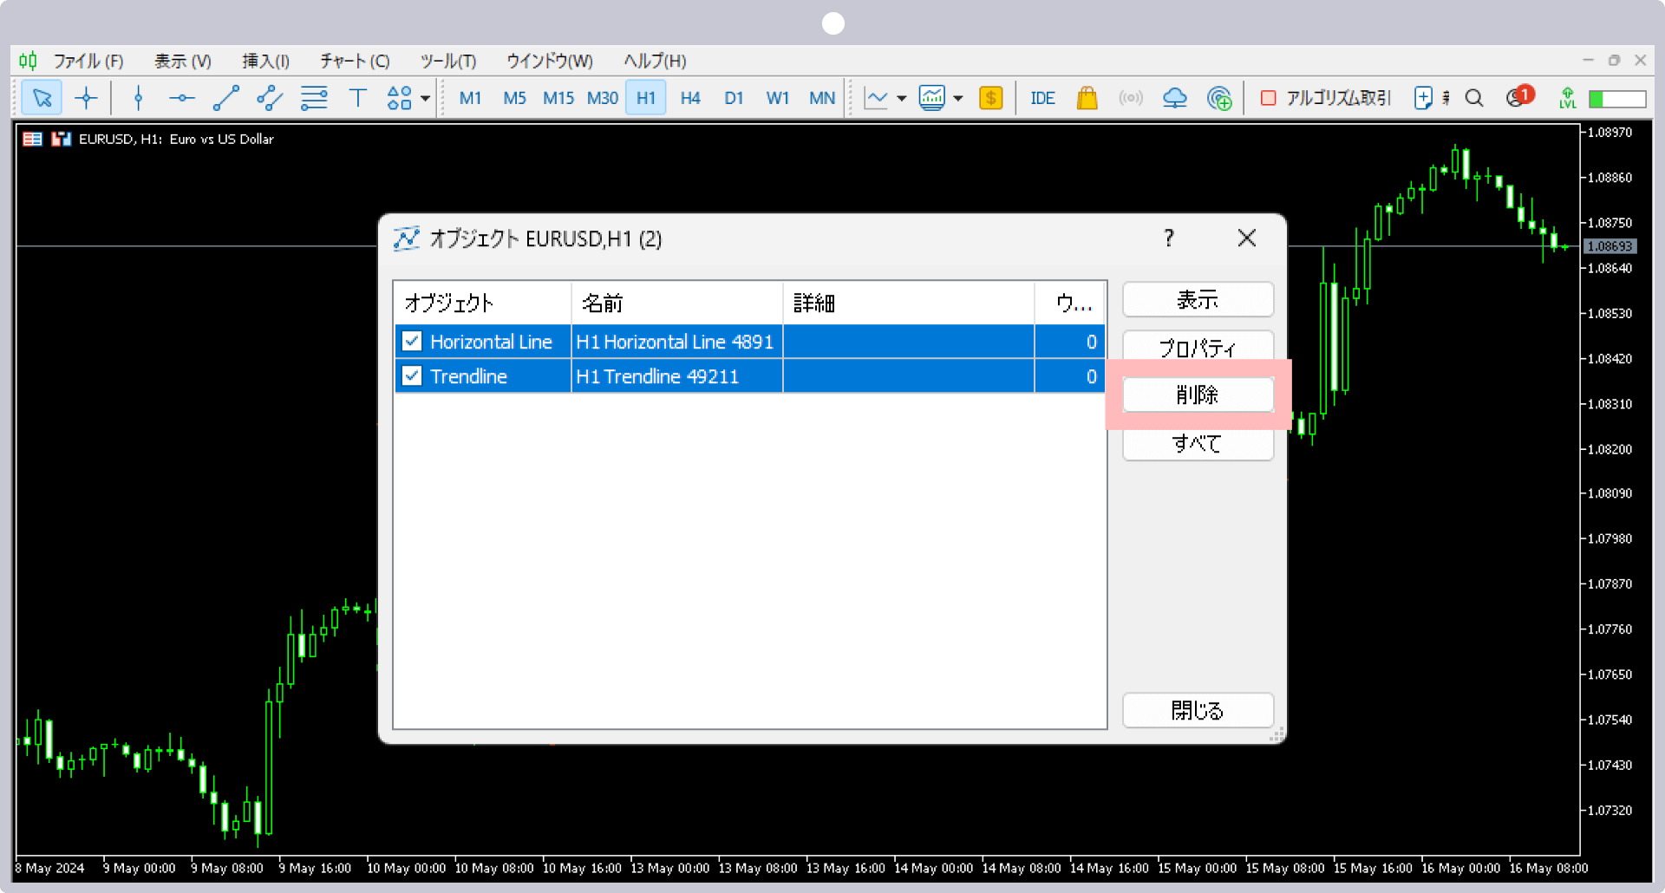Open the account notification icon

click(1519, 96)
